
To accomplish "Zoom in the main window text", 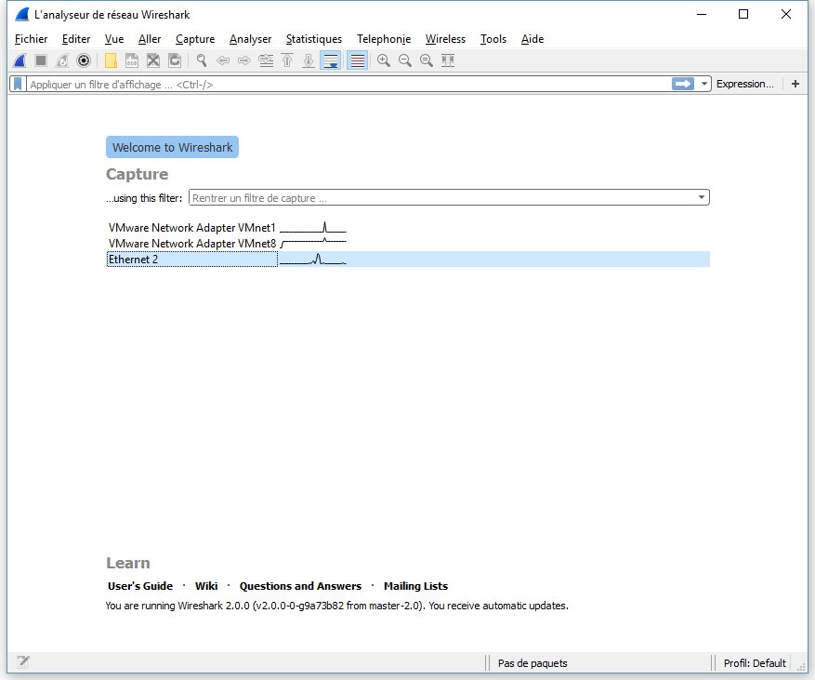I will coord(384,60).
